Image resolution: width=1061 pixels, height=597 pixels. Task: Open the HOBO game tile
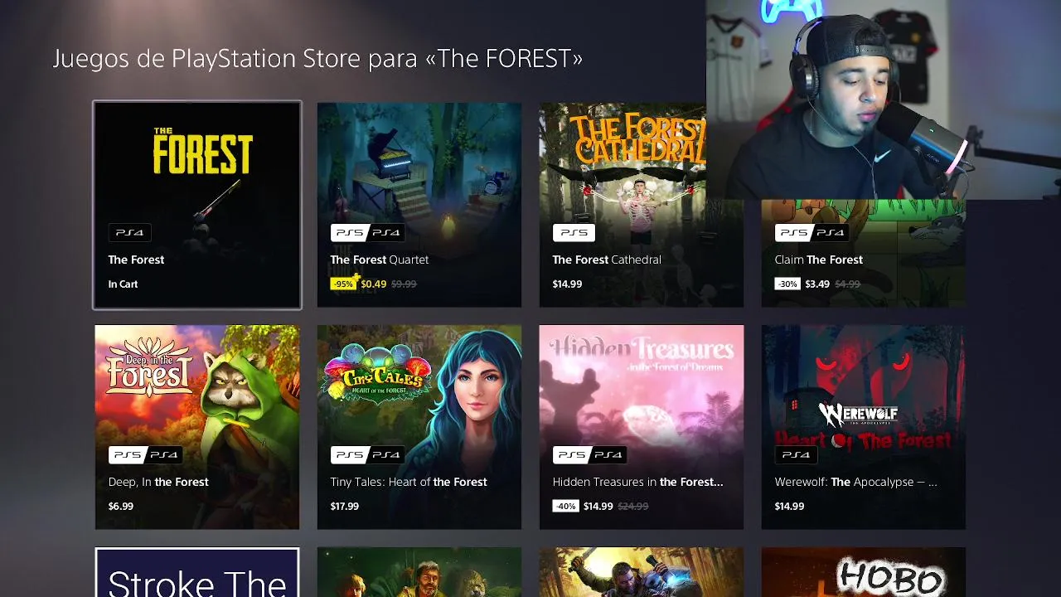pos(863,572)
